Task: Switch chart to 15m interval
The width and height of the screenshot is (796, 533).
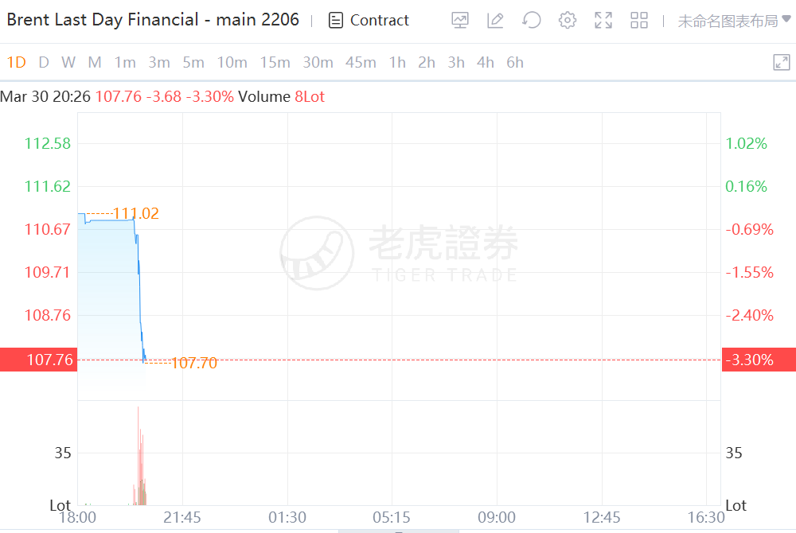Action: pos(275,63)
